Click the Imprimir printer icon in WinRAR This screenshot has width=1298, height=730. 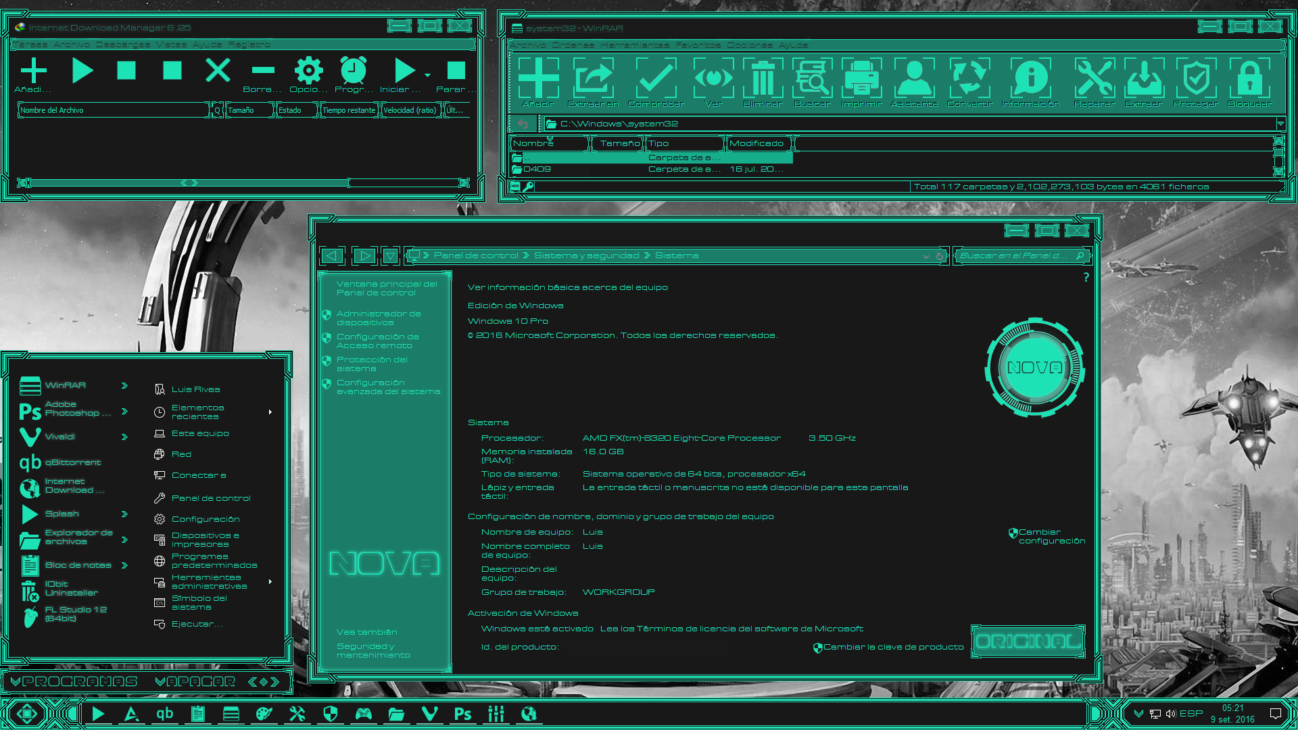pos(861,78)
